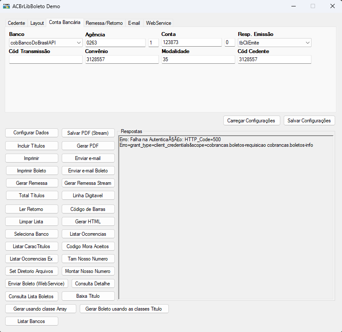
Task: Click the Enviar e-mail button
Action: pos(88,158)
